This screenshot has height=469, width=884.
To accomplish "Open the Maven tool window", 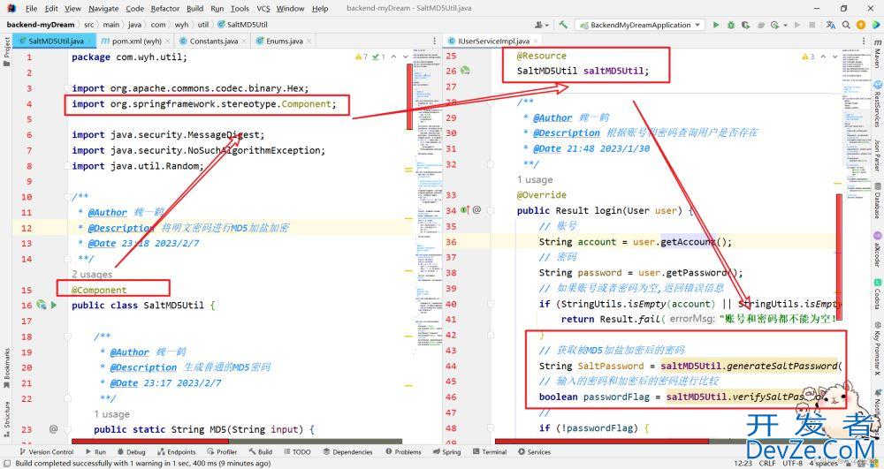I will point(878,54).
